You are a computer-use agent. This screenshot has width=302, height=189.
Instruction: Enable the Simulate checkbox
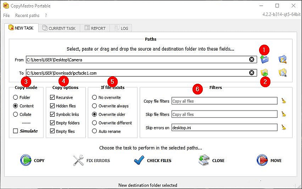coord(16,130)
